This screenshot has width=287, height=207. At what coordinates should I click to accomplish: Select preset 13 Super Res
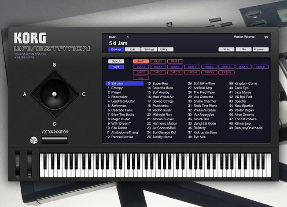(158, 84)
